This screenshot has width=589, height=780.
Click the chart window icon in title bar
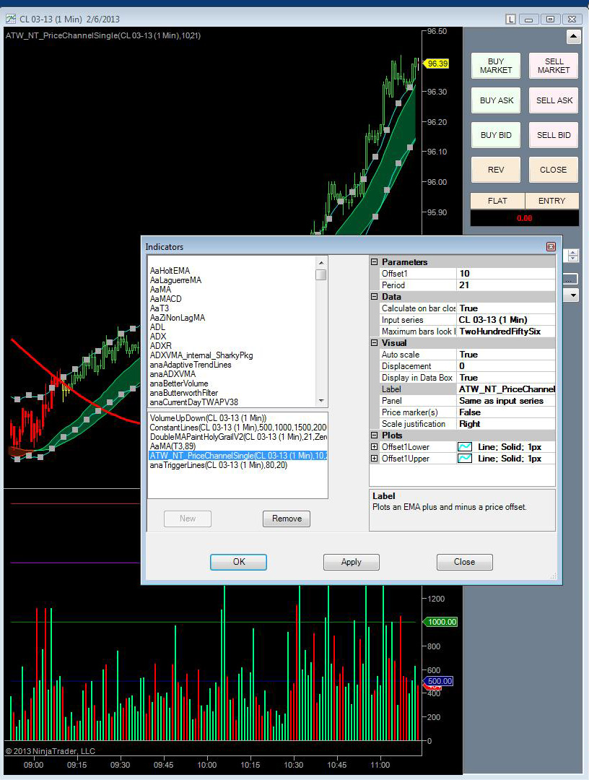click(x=10, y=19)
